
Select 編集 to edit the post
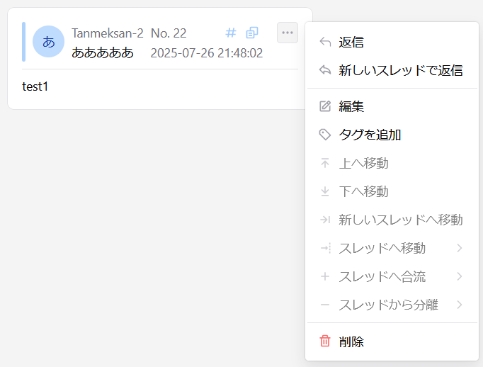(x=351, y=106)
